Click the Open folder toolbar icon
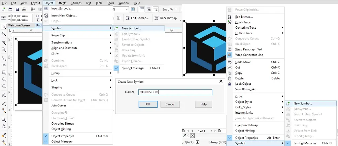 (x=10, y=9)
